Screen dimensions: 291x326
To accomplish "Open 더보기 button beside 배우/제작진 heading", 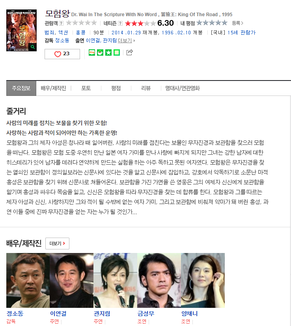I will point(57,244).
